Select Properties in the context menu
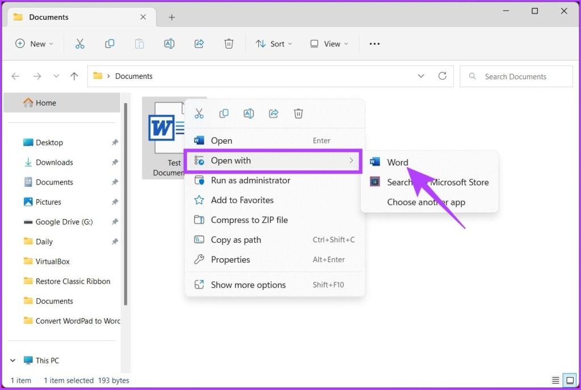 230,259
